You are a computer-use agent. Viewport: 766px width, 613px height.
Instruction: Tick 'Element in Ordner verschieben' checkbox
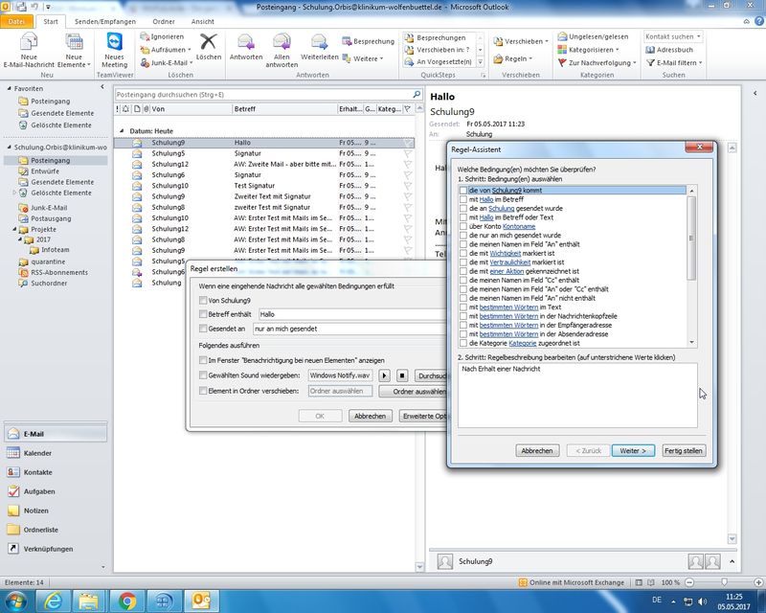[x=201, y=391]
